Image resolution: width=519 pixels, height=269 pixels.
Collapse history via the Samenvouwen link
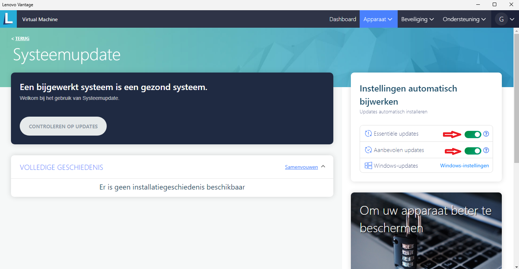tap(301, 167)
